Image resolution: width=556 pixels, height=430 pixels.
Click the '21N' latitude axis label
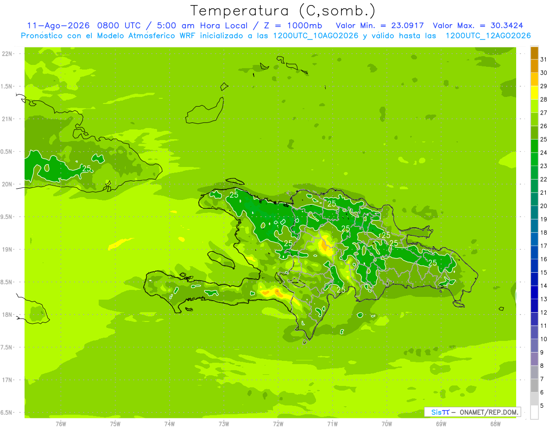tap(7, 119)
